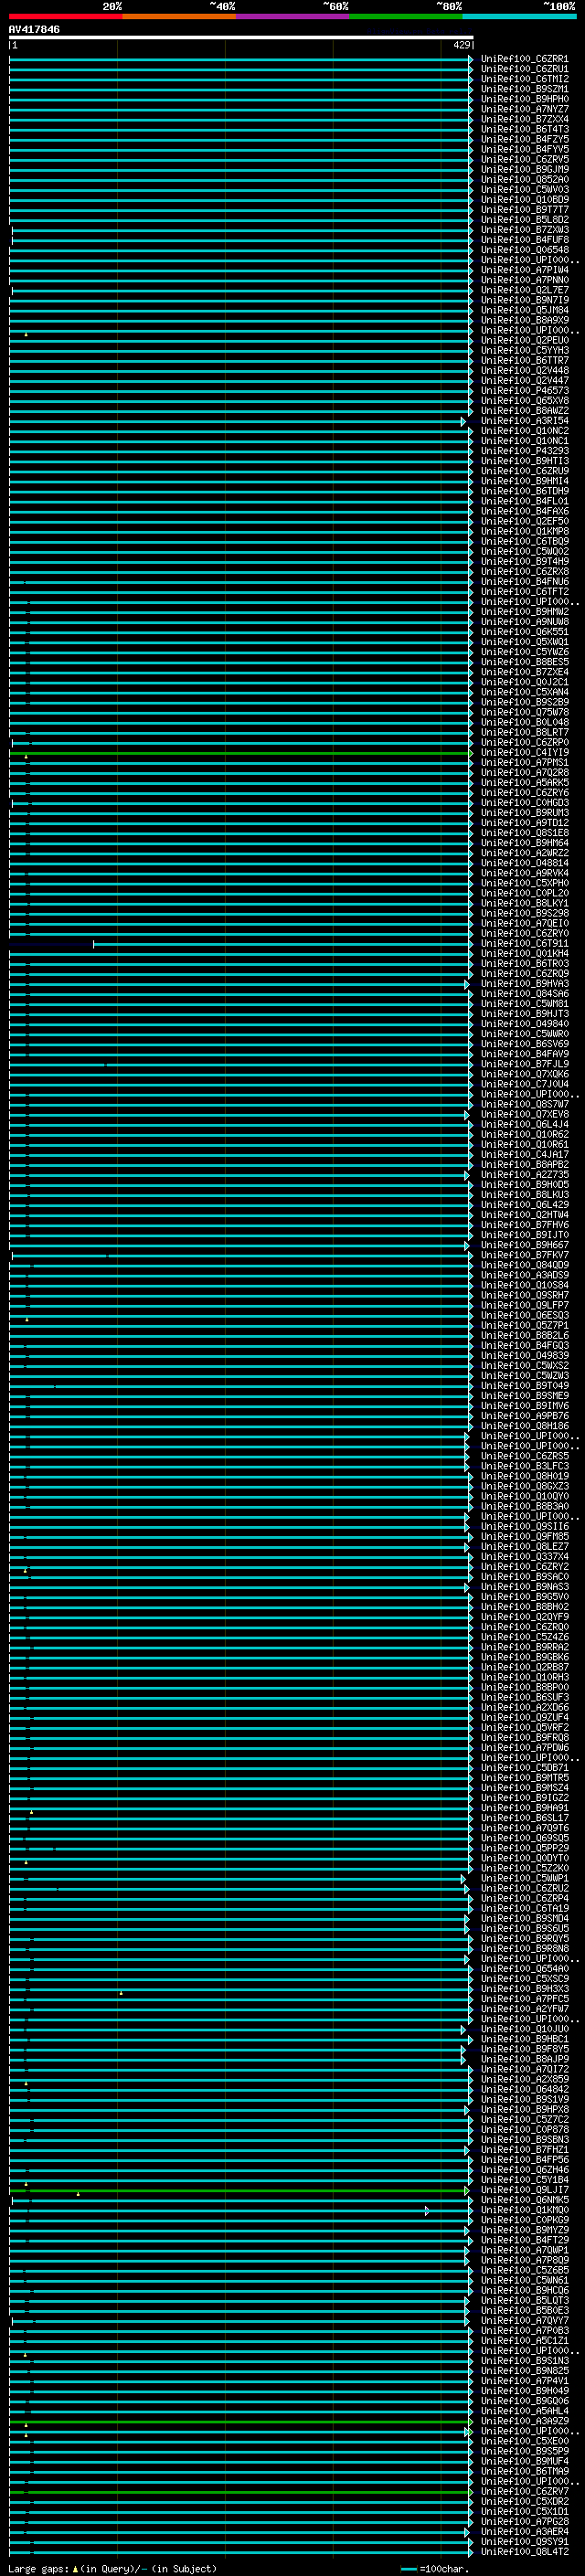This screenshot has height=2576, width=585.
Task: Open hit UniRef100_A7NYZ7
Action: click(x=524, y=109)
